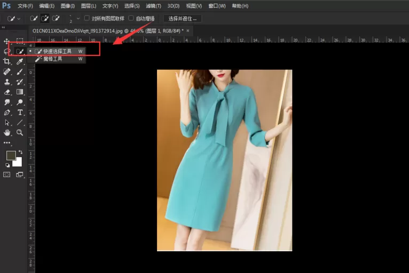Expand the toolbar with double arrows
The image size is (409, 273).
pyautogui.click(x=3, y=27)
